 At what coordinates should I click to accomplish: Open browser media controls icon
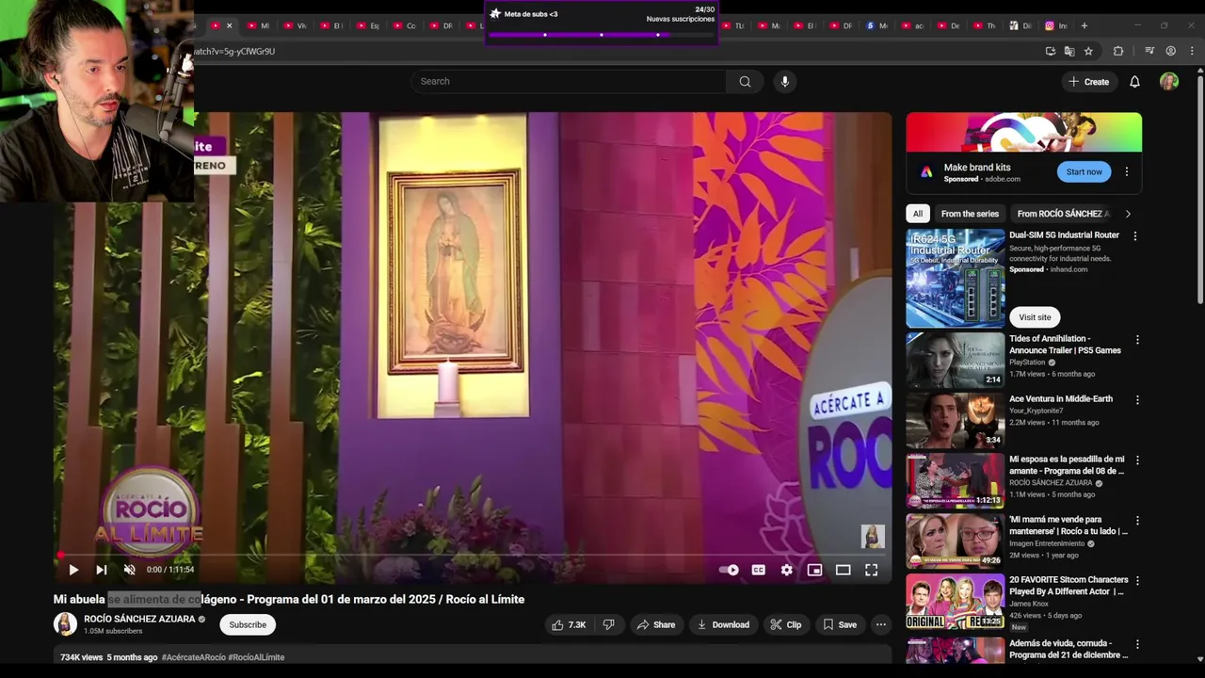click(x=1149, y=51)
